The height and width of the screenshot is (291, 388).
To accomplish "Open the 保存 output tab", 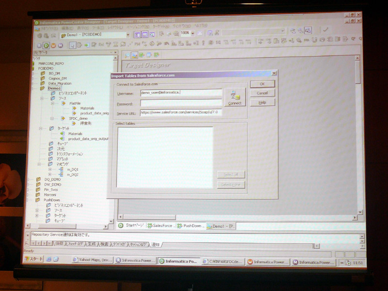I will [59, 244].
